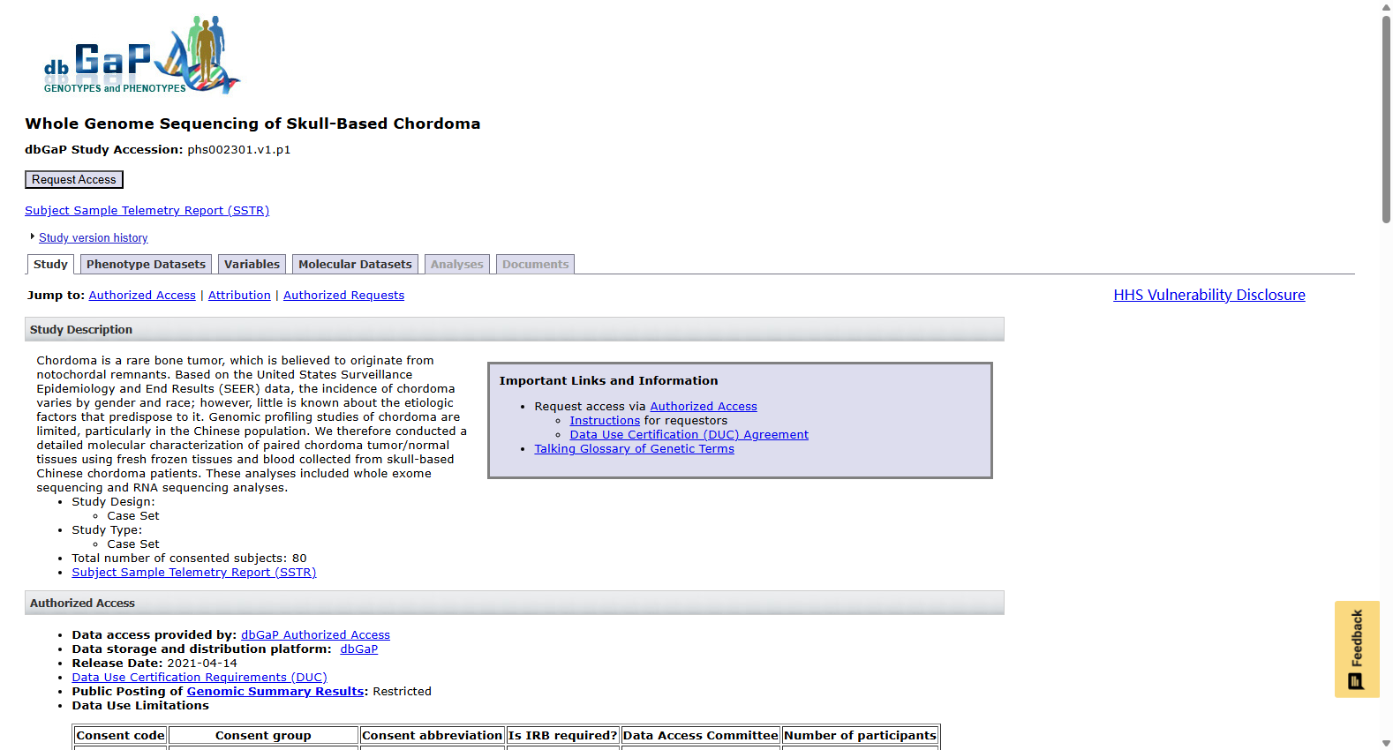Click 'Important Links and Information' heading
Screen dimensions: 1393x750
pos(608,381)
